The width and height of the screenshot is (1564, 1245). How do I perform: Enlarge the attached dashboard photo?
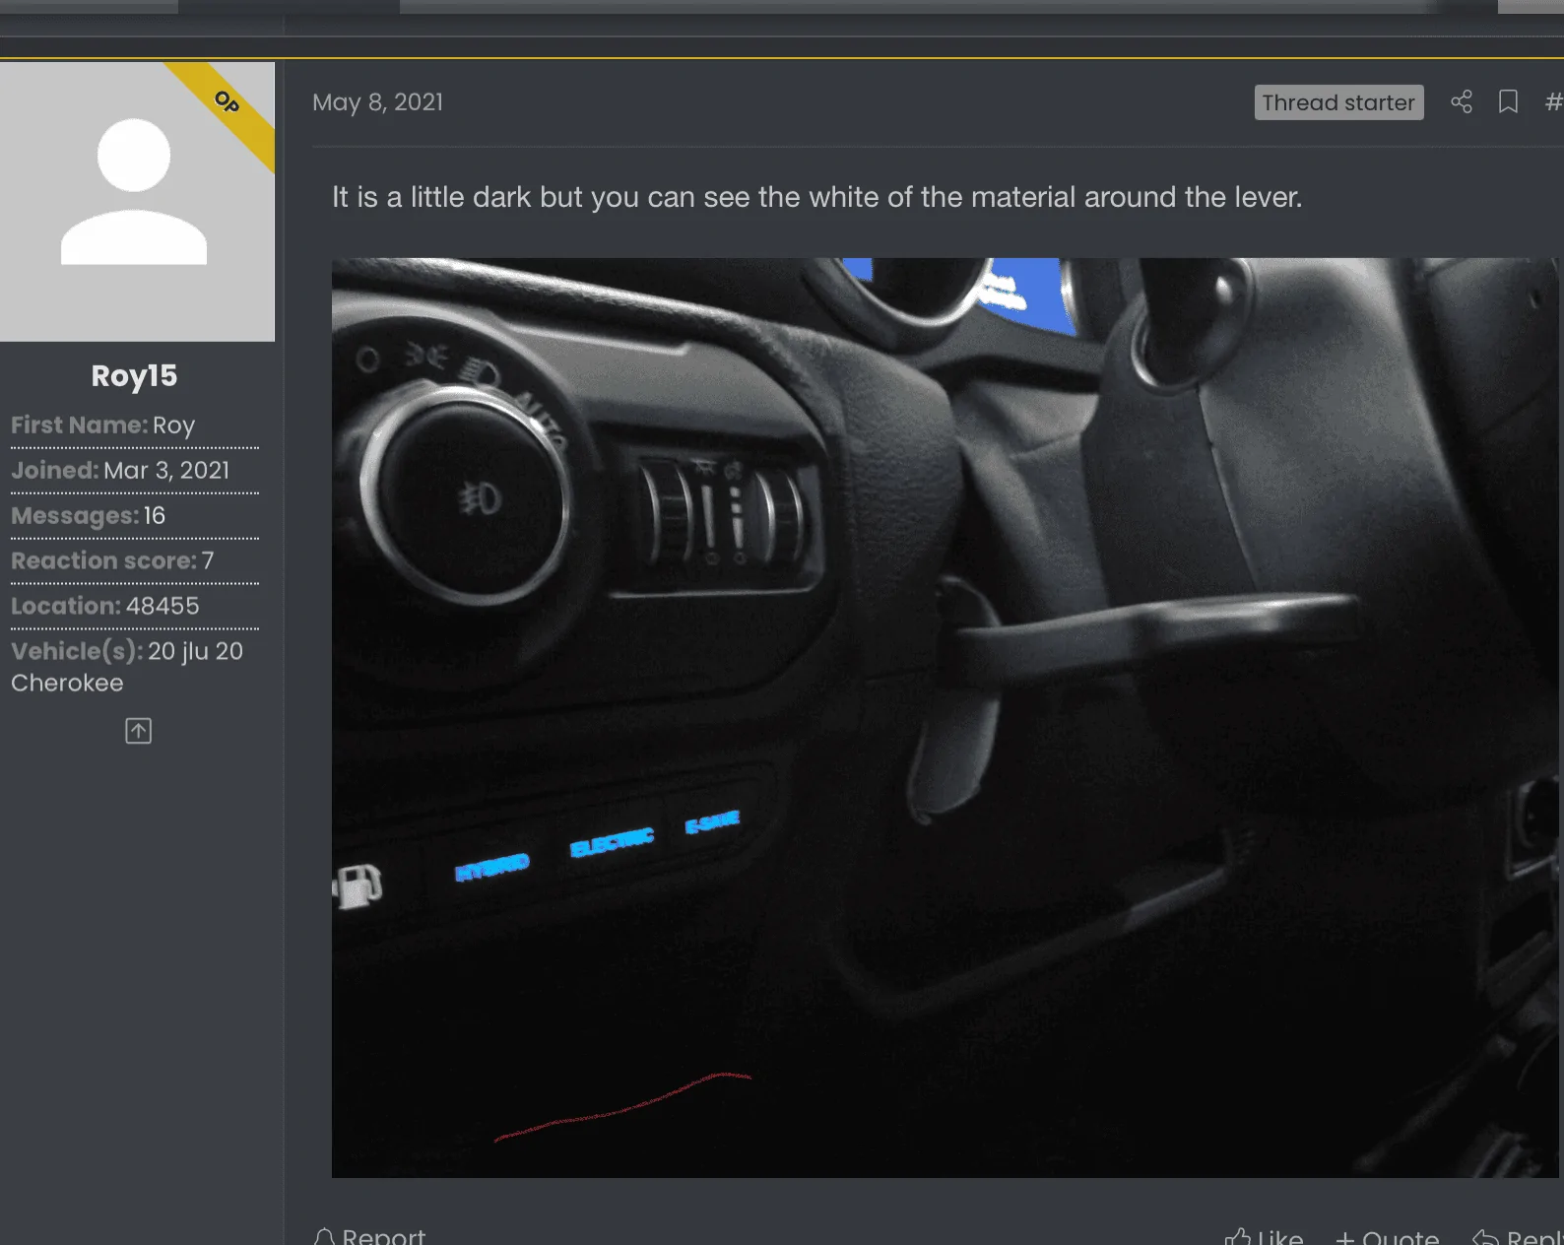[x=945, y=717]
